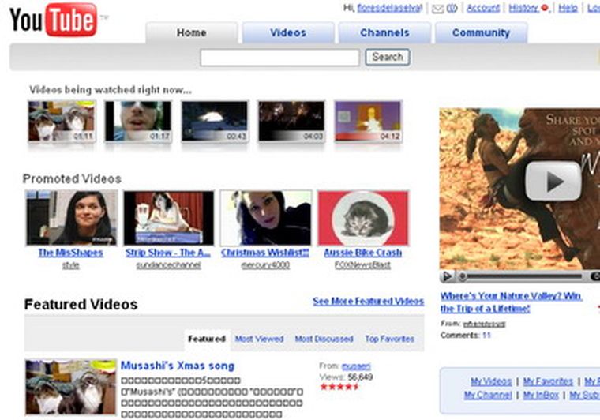Click The MisShapes promoted thumbnail

coord(72,218)
